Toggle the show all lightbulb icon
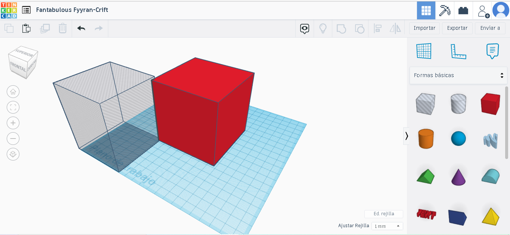Image resolution: width=510 pixels, height=235 pixels. [323, 28]
